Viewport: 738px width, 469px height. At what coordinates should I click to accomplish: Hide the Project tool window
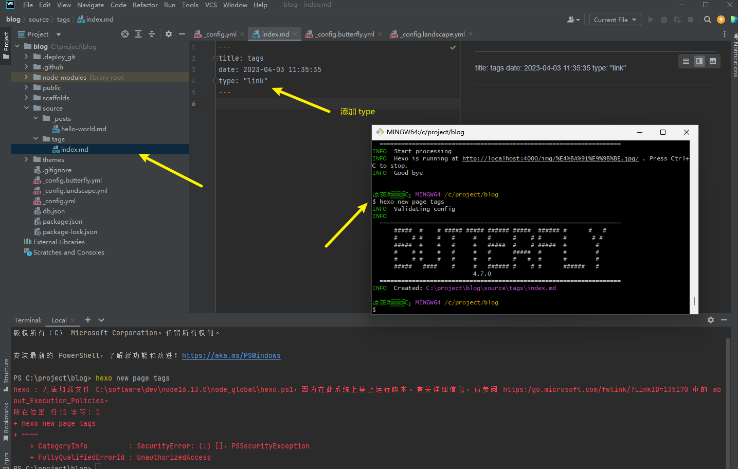click(x=182, y=34)
